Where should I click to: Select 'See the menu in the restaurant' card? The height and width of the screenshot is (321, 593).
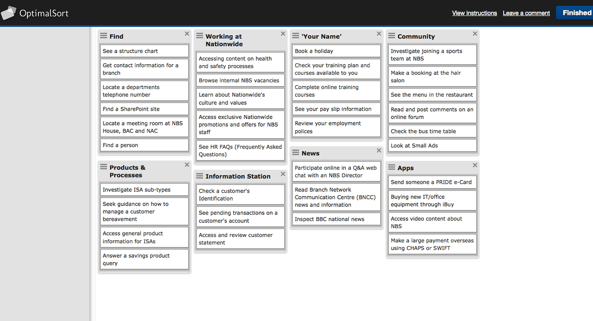pyautogui.click(x=432, y=95)
